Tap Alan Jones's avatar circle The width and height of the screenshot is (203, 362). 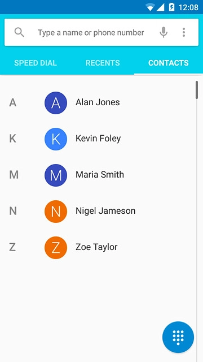click(56, 103)
